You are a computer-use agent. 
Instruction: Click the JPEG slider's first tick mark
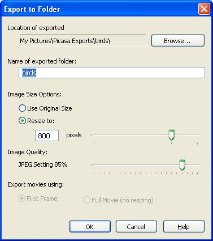tap(94, 174)
